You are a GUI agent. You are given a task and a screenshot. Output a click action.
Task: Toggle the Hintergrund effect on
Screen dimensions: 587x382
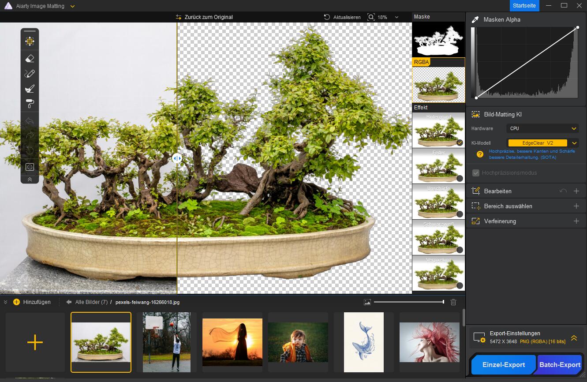tap(460, 142)
